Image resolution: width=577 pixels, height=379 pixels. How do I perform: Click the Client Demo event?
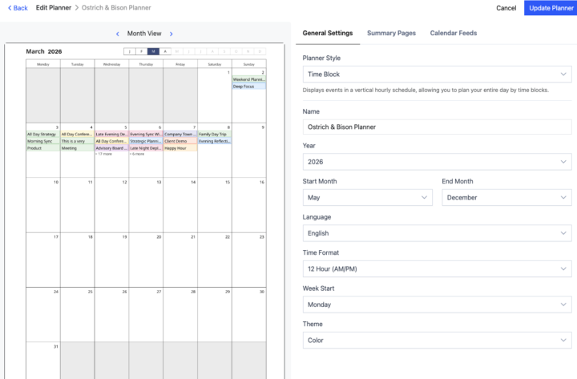click(180, 141)
